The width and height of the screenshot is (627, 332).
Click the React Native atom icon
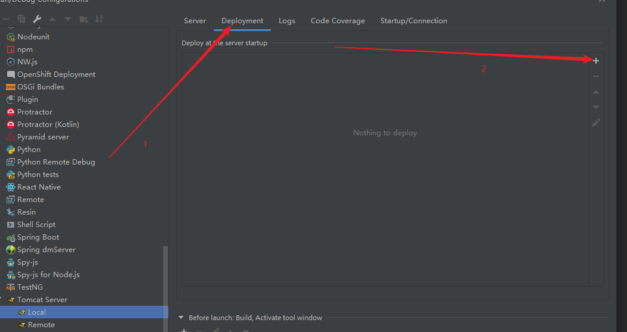point(11,187)
